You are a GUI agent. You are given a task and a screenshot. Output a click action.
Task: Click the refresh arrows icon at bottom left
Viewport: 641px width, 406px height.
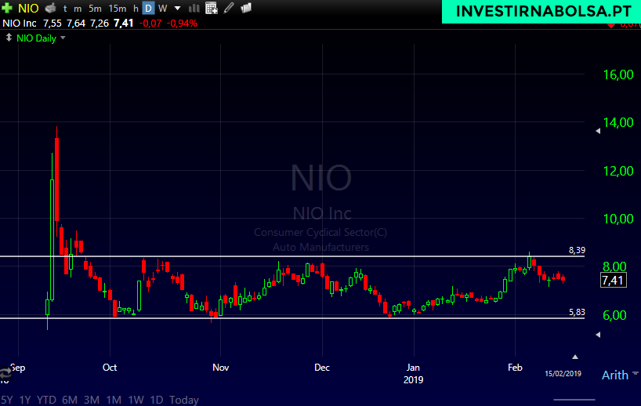click(5, 373)
